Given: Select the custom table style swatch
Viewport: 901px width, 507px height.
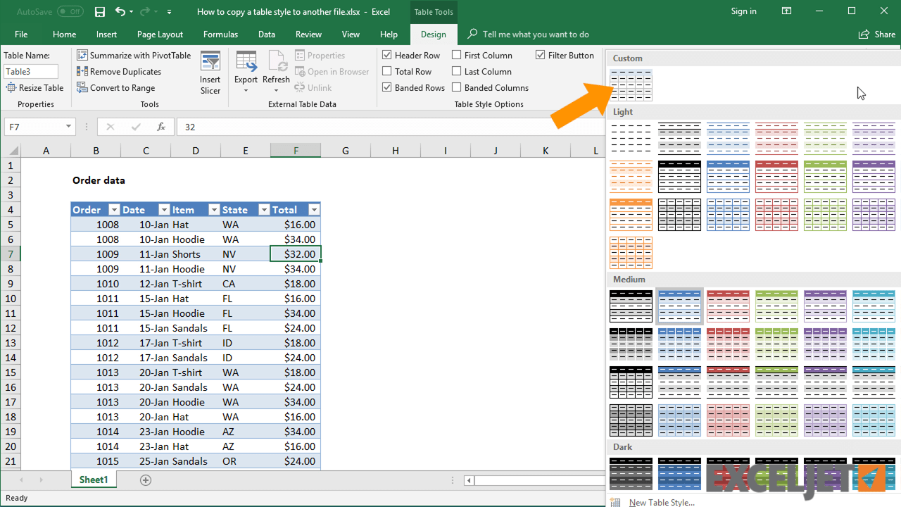Looking at the screenshot, I should pos(631,84).
